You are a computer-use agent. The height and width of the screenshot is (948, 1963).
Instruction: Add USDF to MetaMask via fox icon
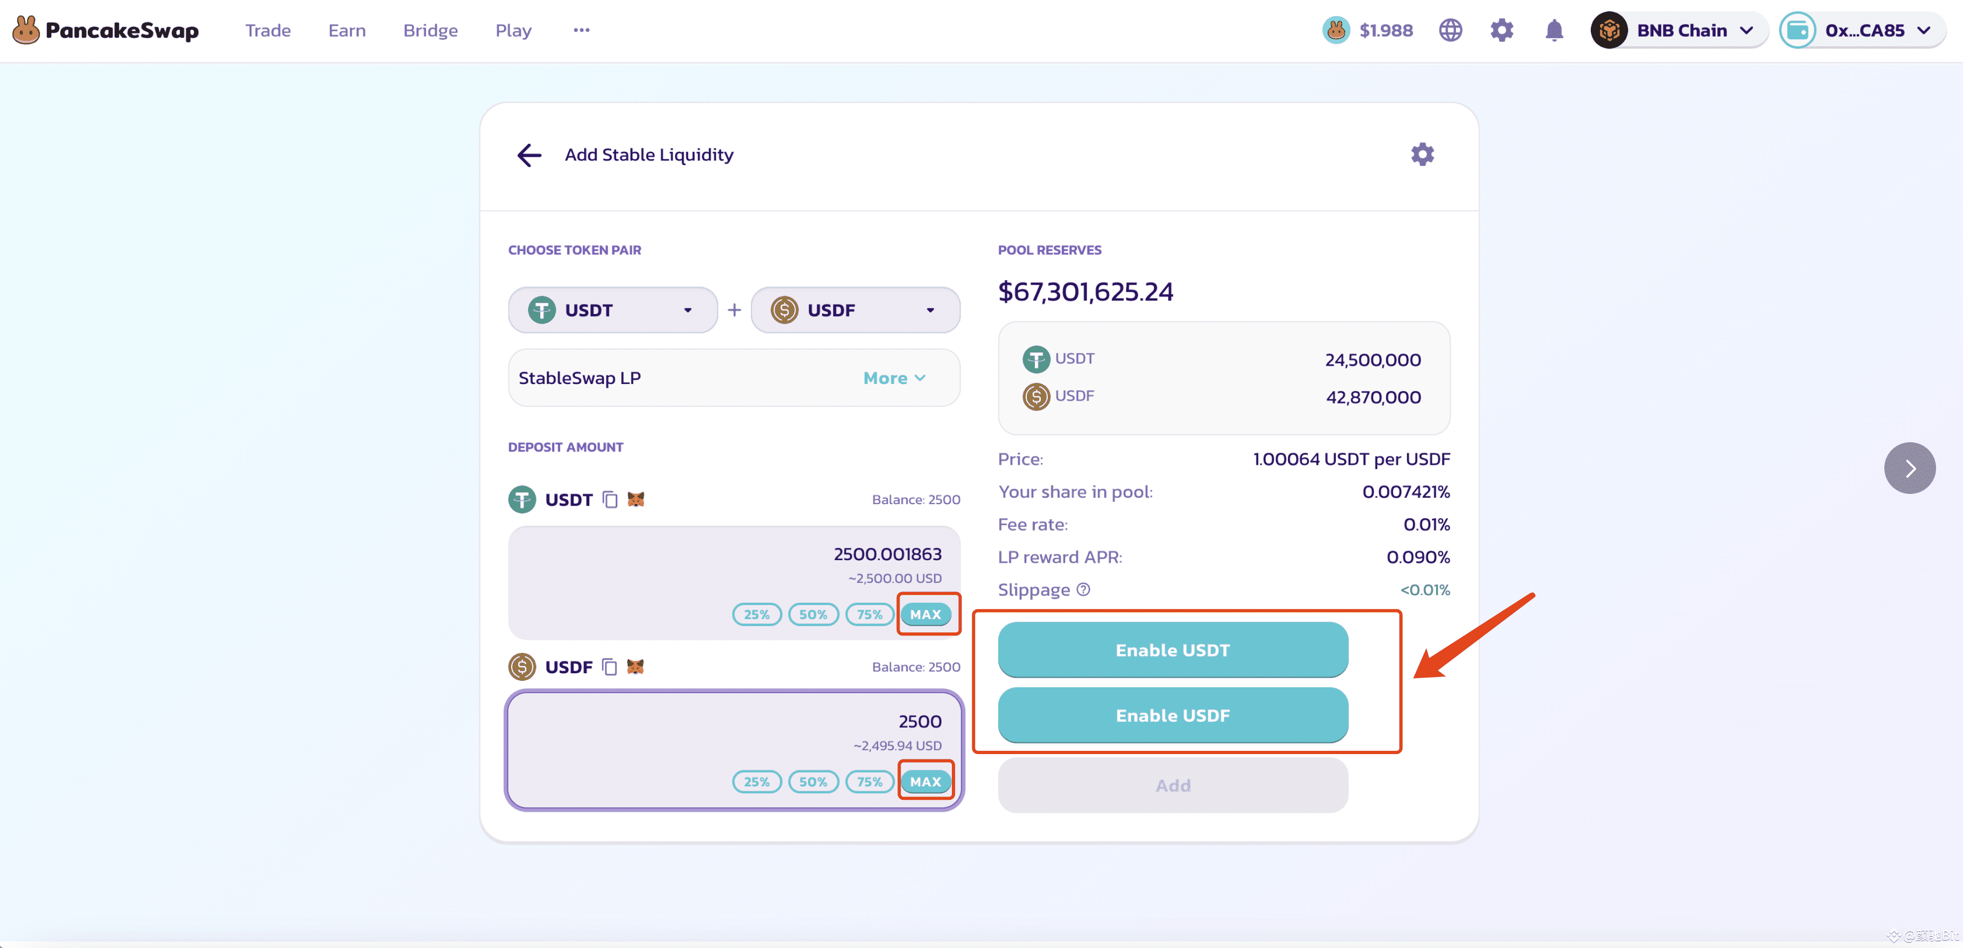tap(635, 667)
